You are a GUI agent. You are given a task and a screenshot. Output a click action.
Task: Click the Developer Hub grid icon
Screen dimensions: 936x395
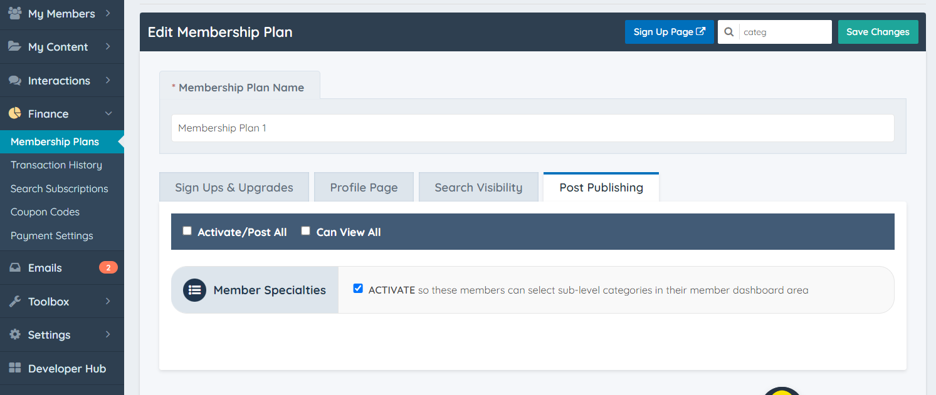point(15,368)
